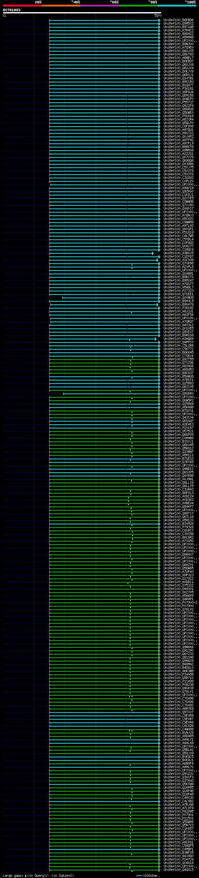This screenshot has height=878, width=199.
Task: Click the UniRef100_C7SBJ4 label
Action: point(178,356)
